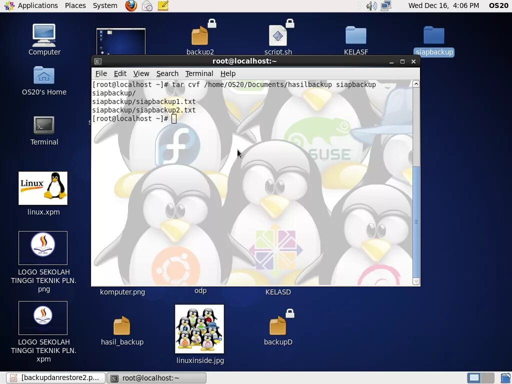The width and height of the screenshot is (512, 384).
Task: Click the volume speaker icon
Action: (x=371, y=5)
